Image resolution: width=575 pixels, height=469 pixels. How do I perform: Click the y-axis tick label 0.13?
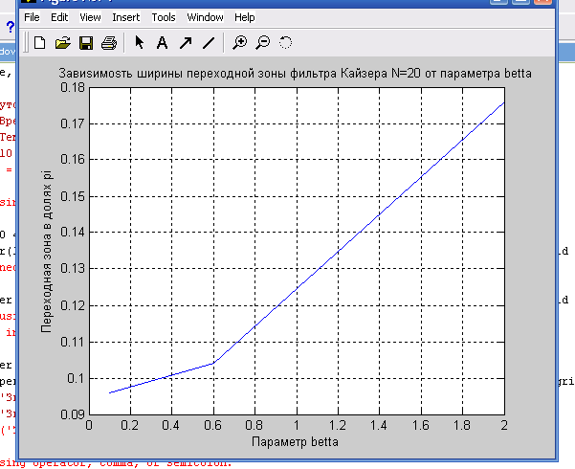click(73, 268)
